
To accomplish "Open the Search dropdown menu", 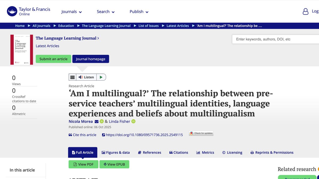I will (x=106, y=12).
